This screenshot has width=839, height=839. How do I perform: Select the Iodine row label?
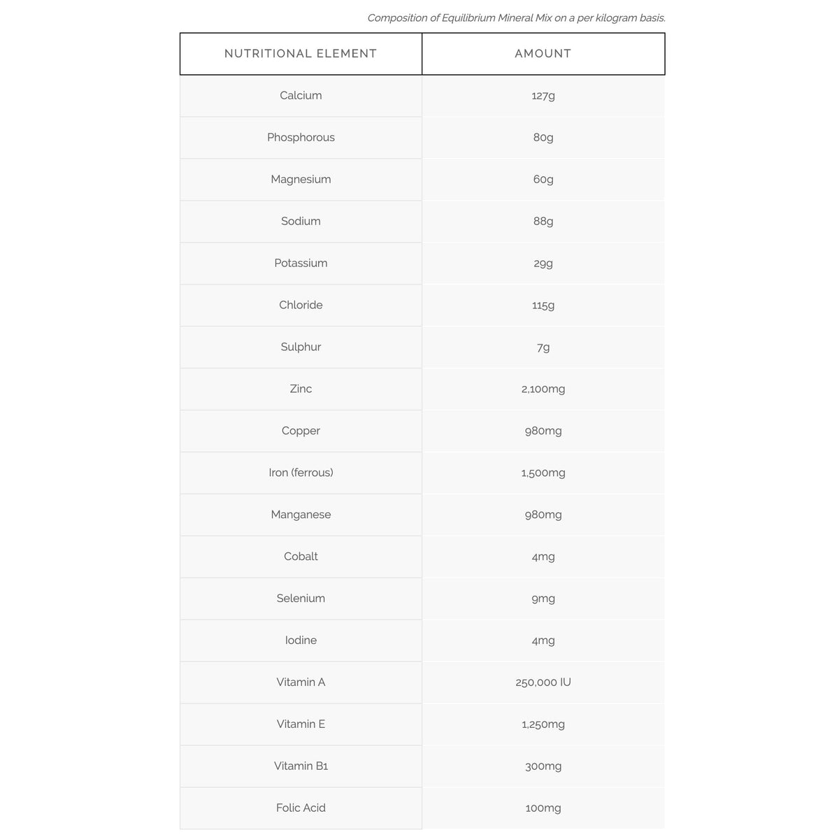click(x=301, y=641)
